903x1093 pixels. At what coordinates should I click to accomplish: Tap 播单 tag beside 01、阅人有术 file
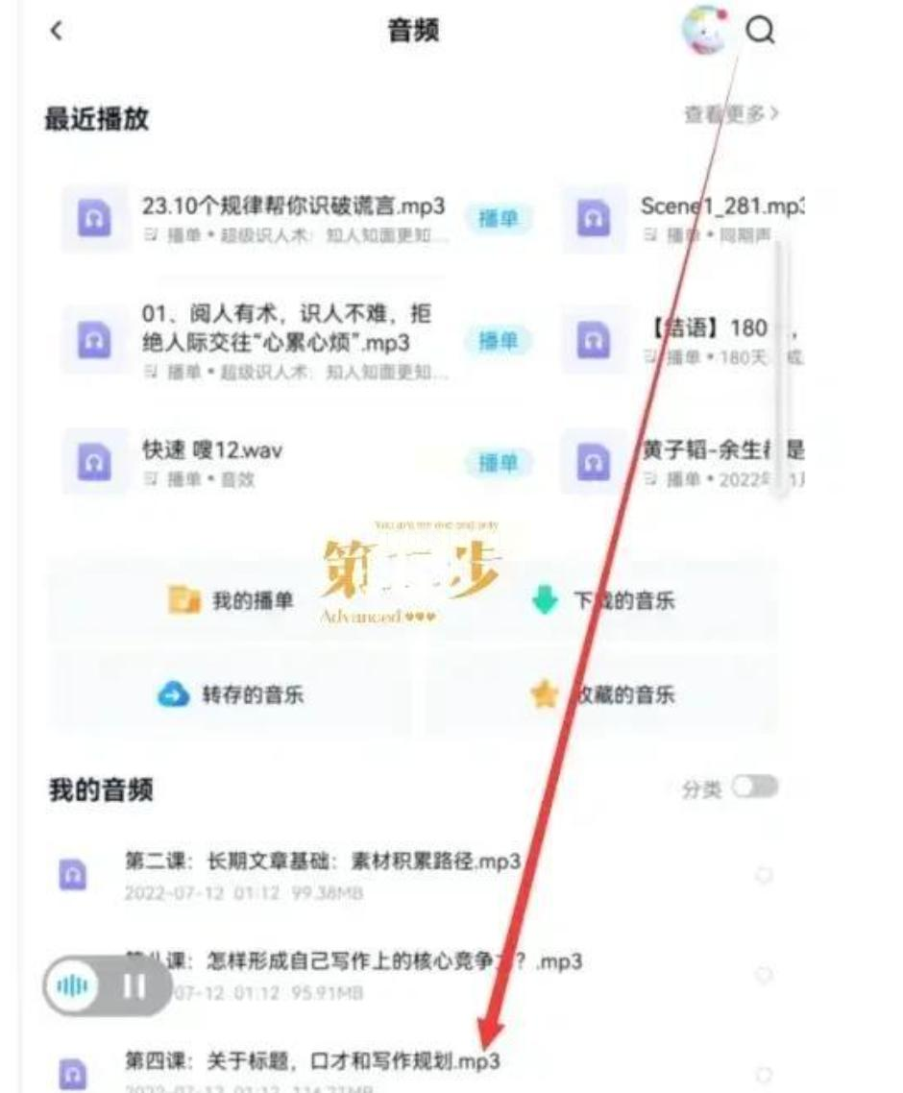click(x=498, y=340)
